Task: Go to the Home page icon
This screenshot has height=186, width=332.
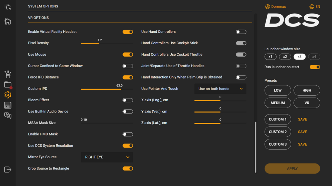Action: (x=8, y=22)
